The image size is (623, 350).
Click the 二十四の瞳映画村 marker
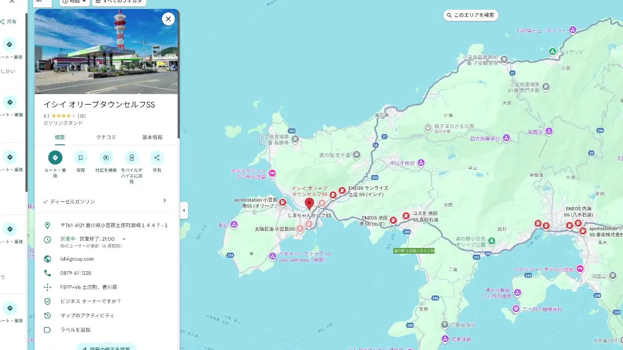click(516, 309)
